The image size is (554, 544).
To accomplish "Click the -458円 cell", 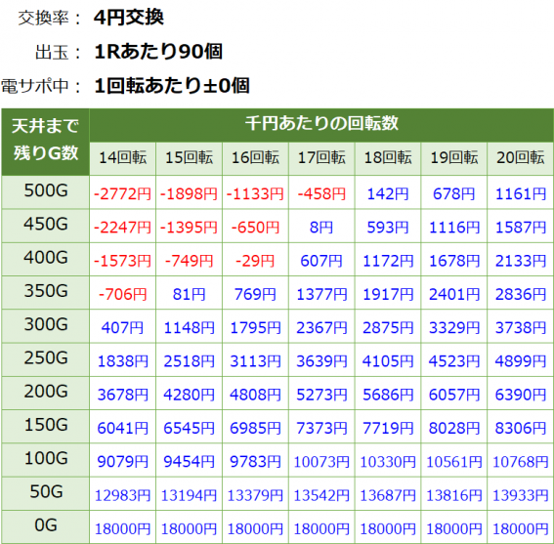I will click(321, 193).
